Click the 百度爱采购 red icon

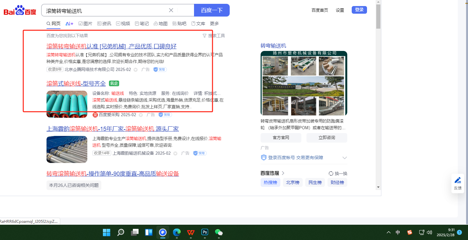point(95,115)
